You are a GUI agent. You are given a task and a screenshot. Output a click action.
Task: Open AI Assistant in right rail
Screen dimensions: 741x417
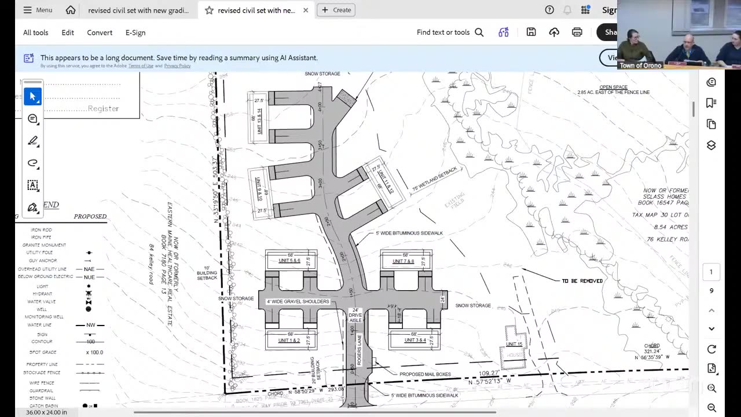point(711,82)
